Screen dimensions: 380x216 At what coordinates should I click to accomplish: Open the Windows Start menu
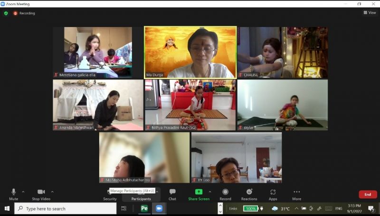pyautogui.click(x=7, y=208)
